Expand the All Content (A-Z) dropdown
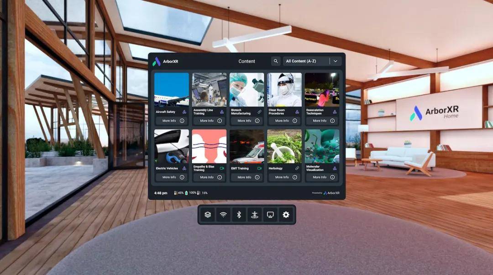This screenshot has width=493, height=275. click(306, 61)
